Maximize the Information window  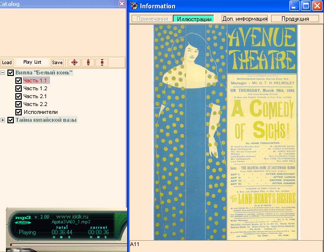[306, 6]
